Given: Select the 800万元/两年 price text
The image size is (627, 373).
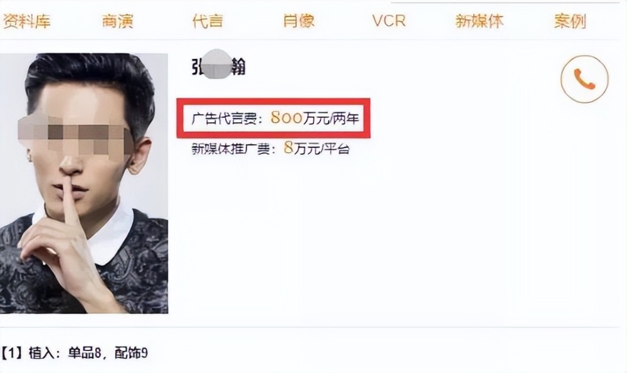Looking at the screenshot, I should [x=315, y=118].
